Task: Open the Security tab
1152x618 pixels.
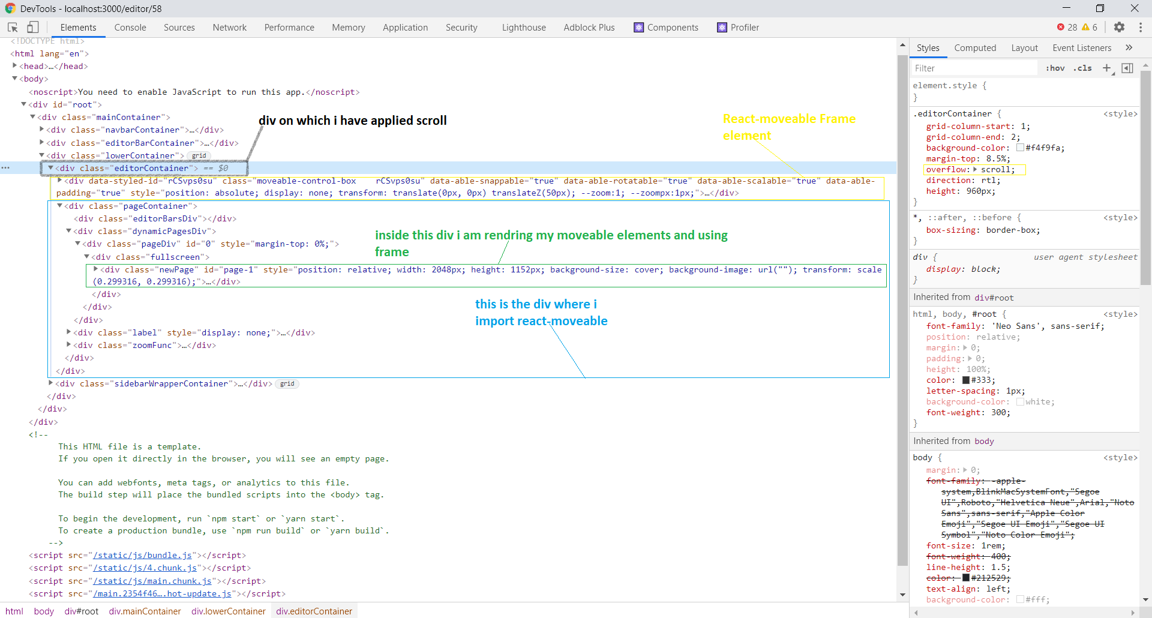Action: pyautogui.click(x=461, y=28)
